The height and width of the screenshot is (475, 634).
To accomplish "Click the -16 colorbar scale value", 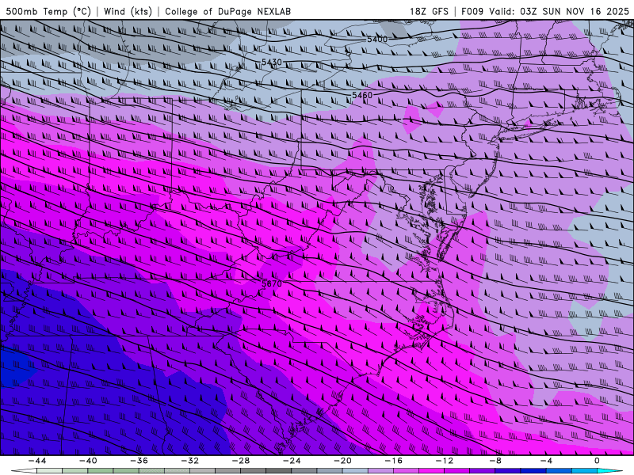I will [393, 461].
